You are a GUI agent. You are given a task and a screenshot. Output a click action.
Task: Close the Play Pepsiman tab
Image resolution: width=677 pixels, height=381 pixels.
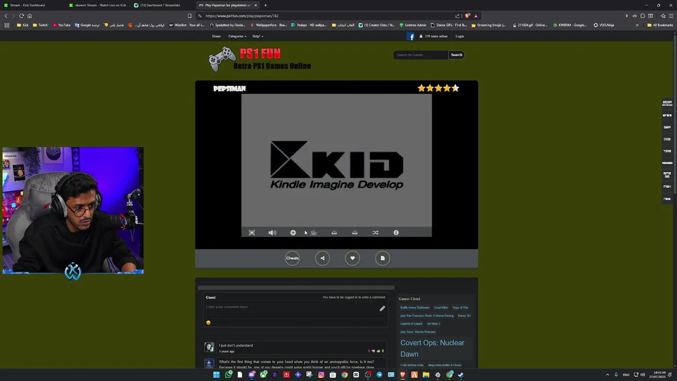255,5
